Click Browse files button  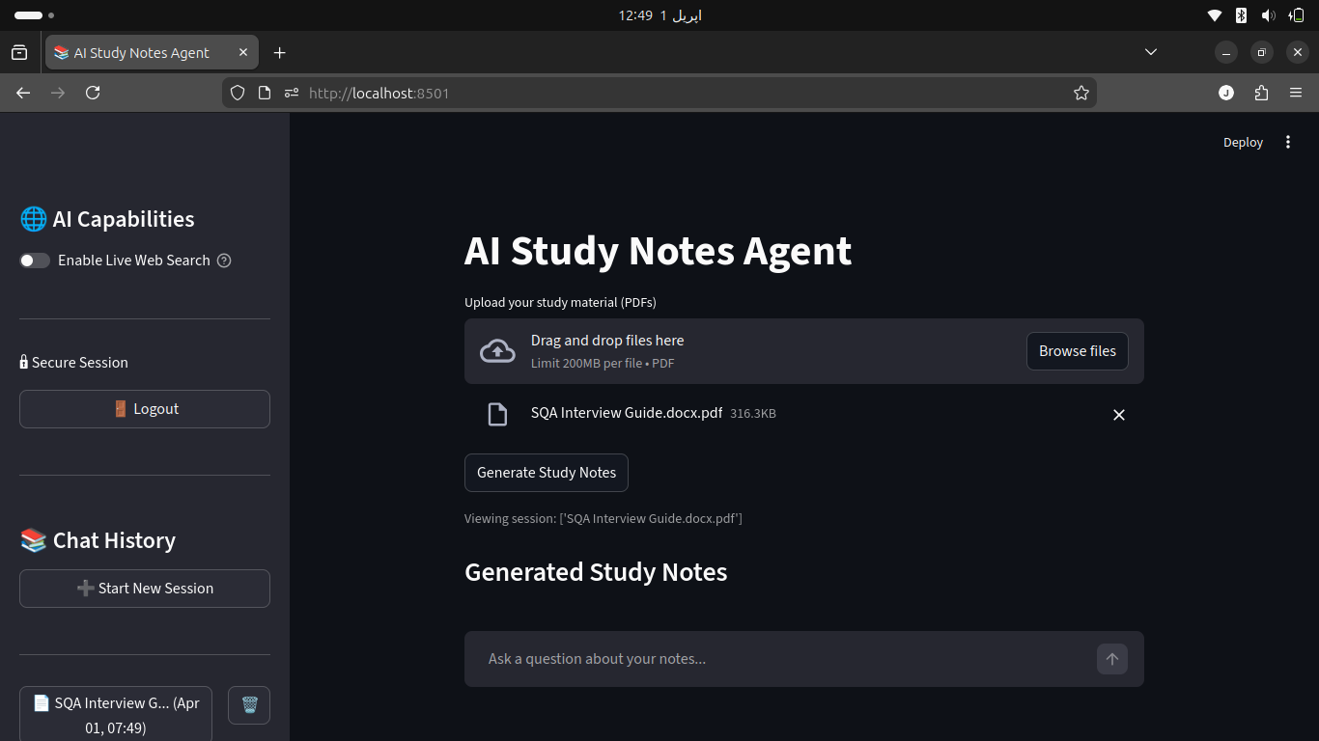1078,351
